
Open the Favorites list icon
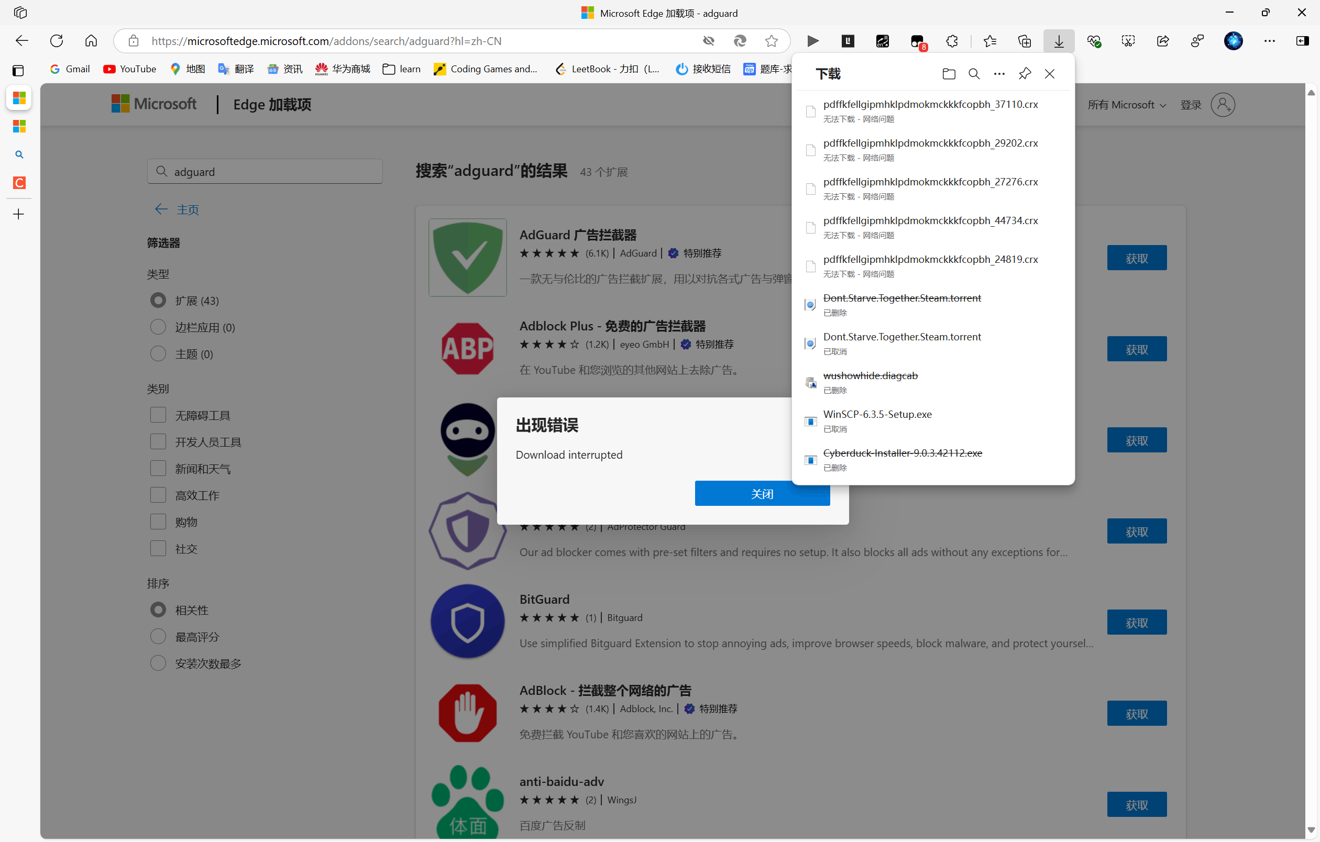pos(990,41)
